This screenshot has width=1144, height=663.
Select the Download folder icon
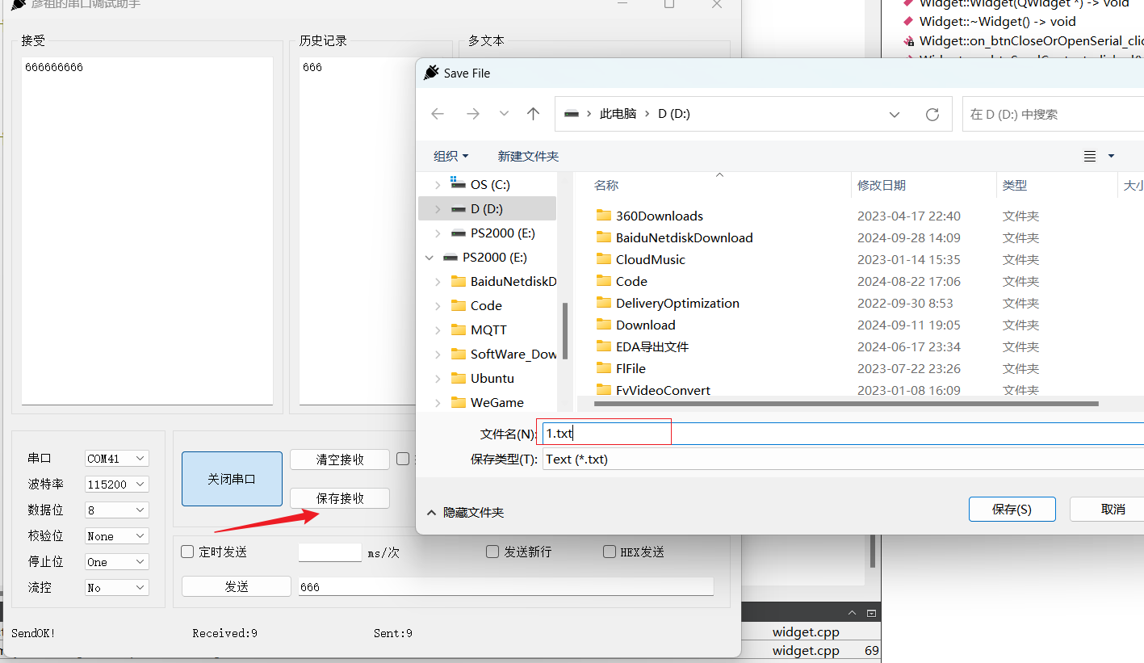point(604,324)
